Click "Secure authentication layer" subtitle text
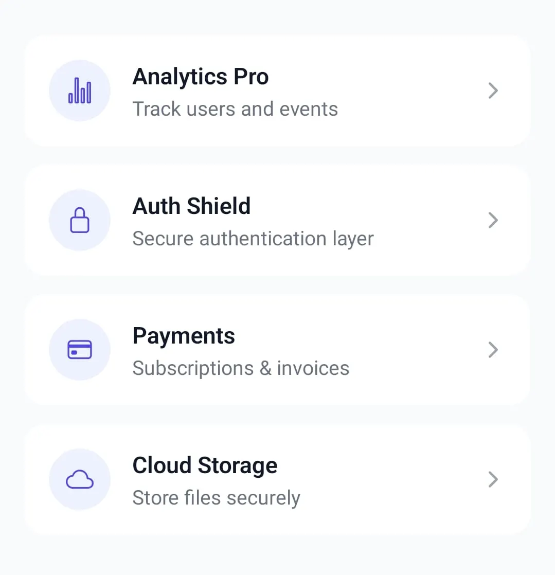 pyautogui.click(x=253, y=239)
